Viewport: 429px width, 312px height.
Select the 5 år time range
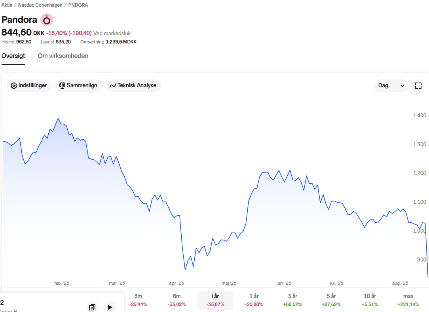(331, 300)
